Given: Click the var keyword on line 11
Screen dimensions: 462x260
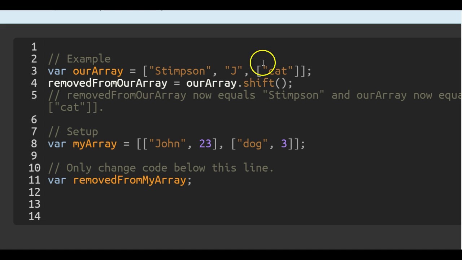Looking at the screenshot, I should click(57, 180).
